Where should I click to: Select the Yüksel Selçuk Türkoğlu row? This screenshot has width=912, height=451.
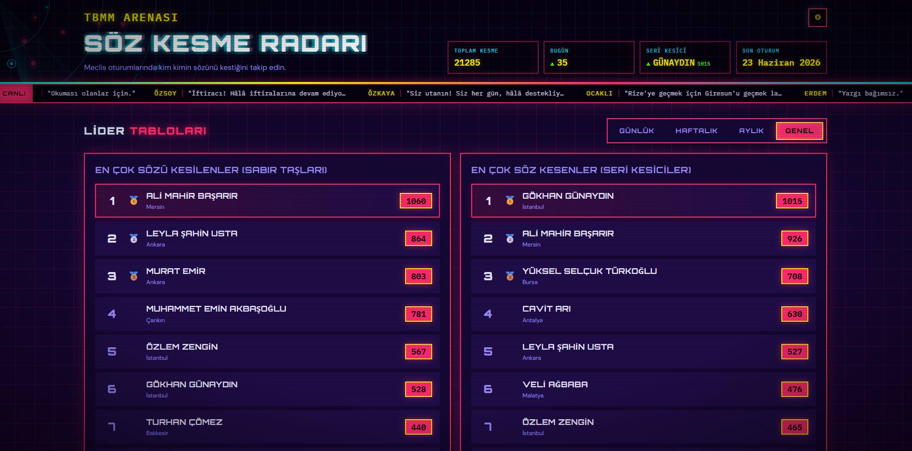pos(643,276)
